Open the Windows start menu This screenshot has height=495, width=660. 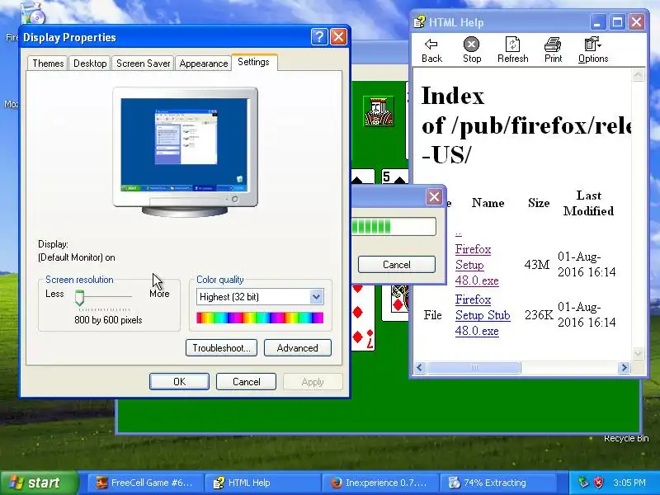[x=39, y=483]
